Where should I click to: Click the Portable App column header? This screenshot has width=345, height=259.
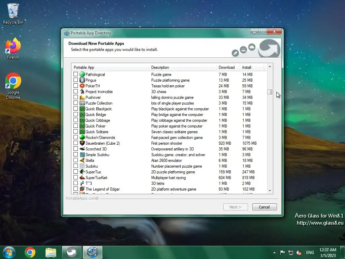pyautogui.click(x=110, y=67)
